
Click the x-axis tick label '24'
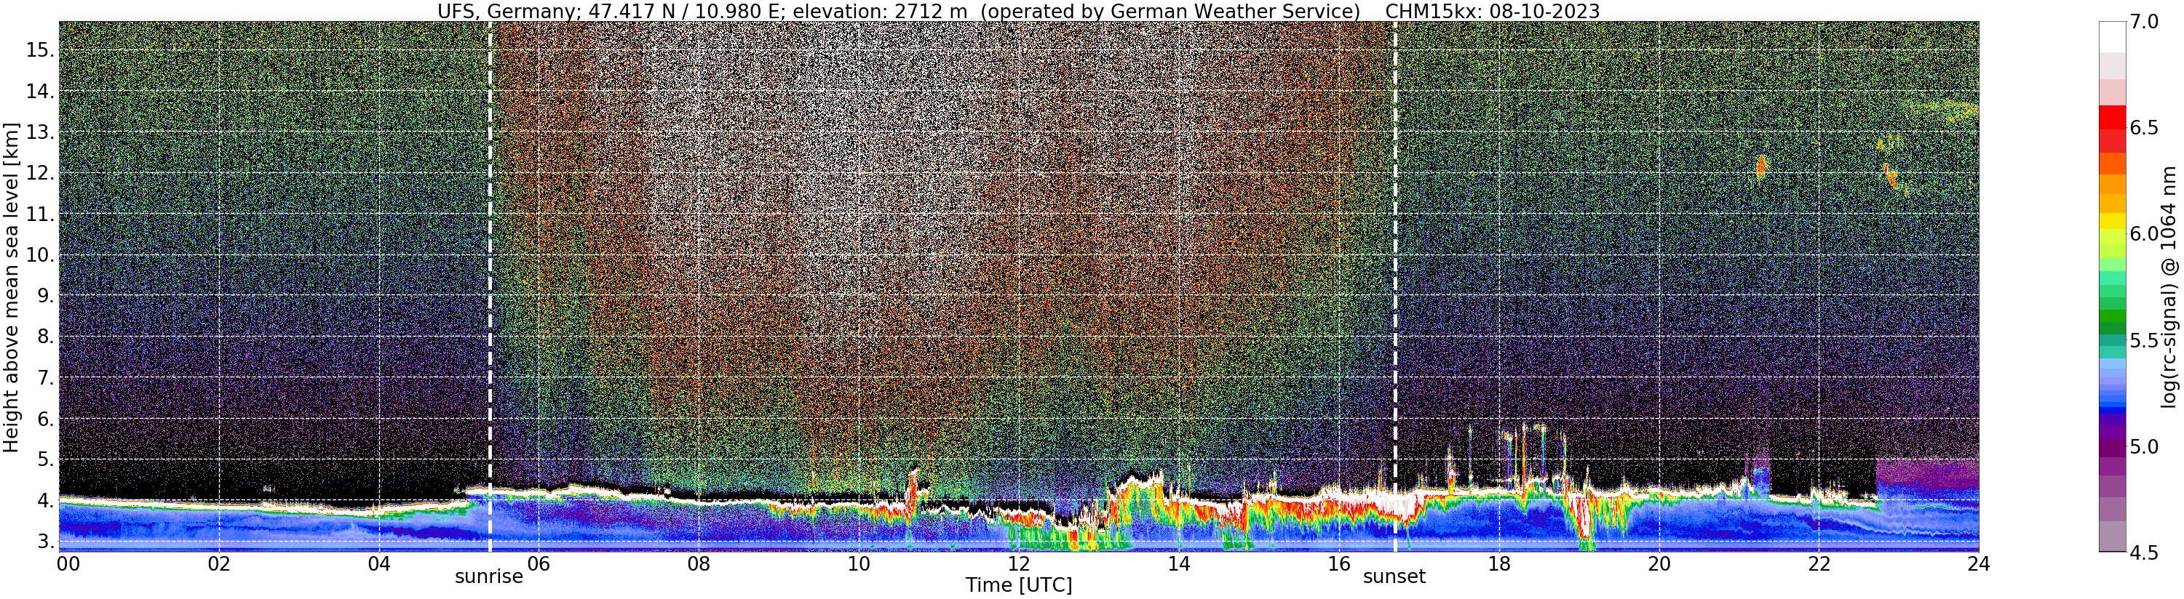1978,564
